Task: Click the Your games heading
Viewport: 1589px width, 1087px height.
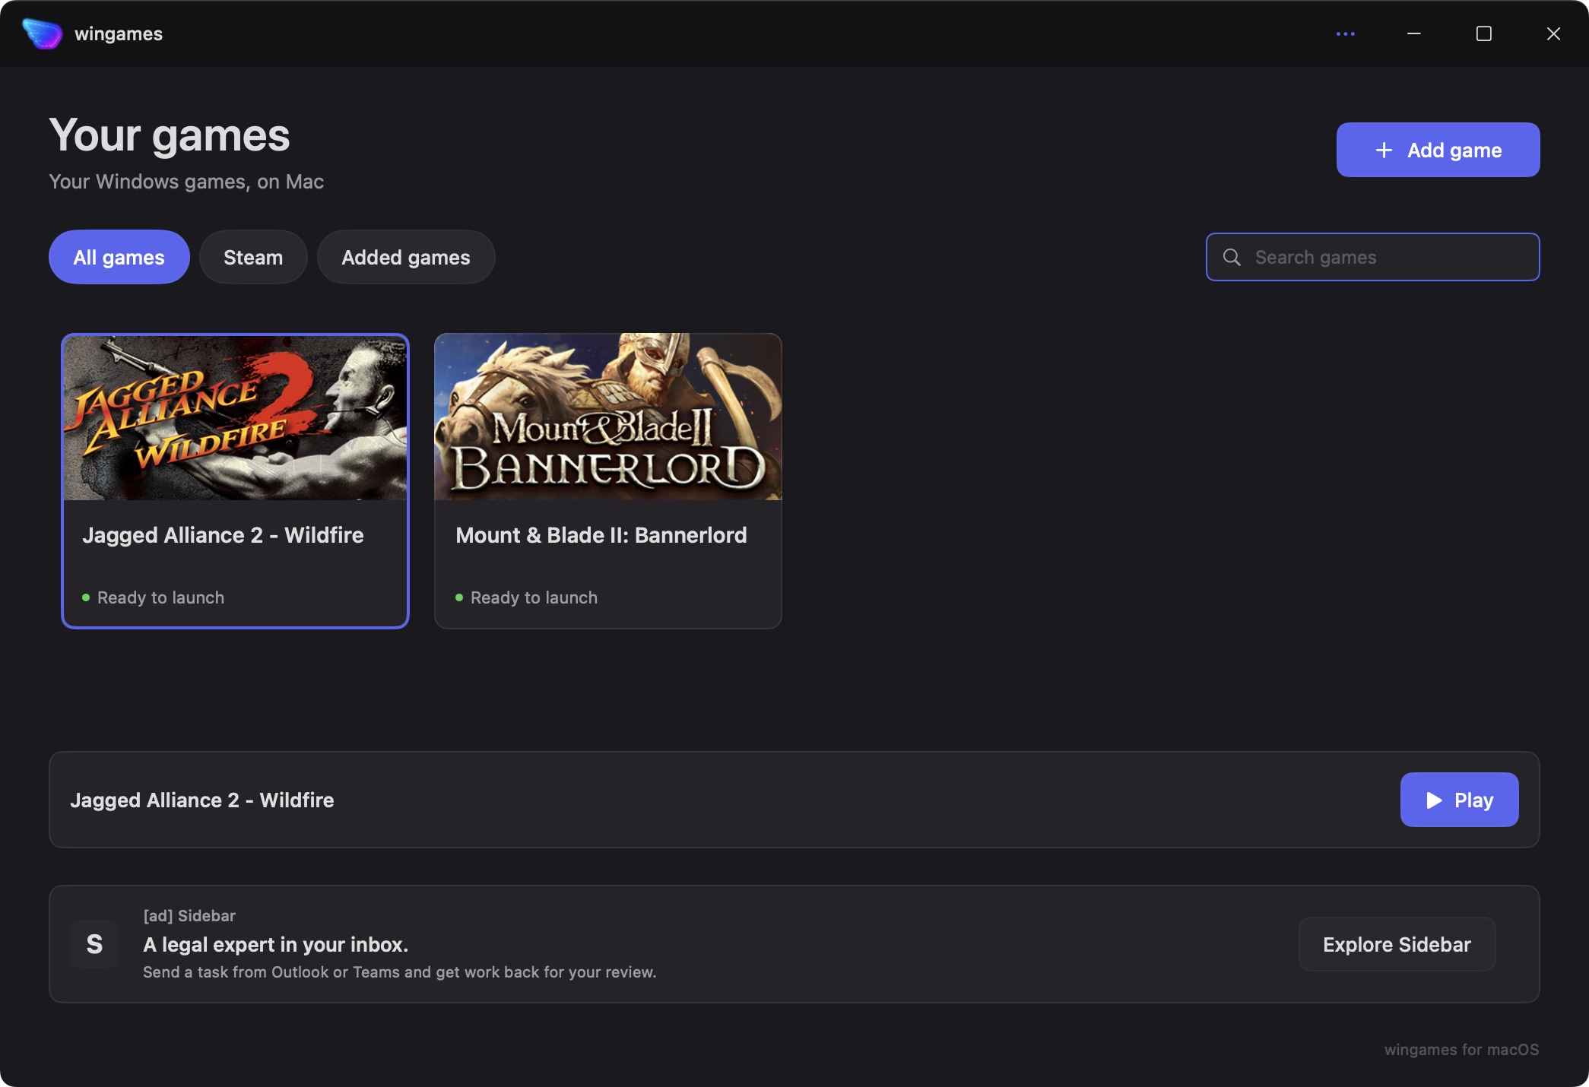Action: tap(170, 135)
